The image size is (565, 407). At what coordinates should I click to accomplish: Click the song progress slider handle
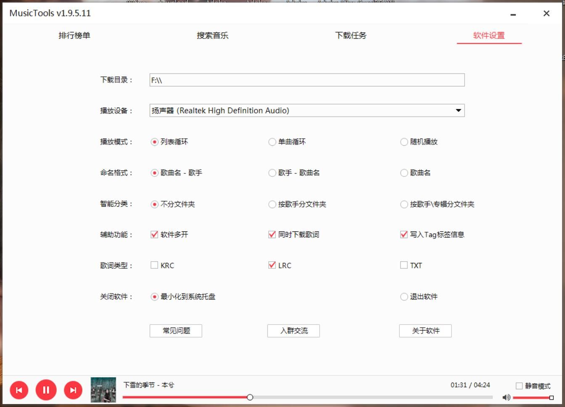(x=250, y=397)
